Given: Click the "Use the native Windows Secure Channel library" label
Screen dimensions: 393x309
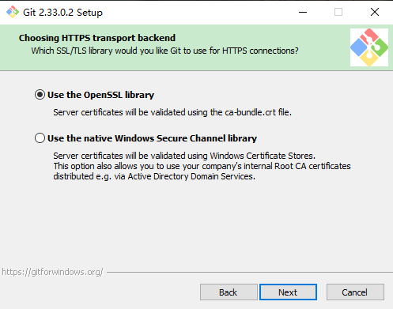Looking at the screenshot, I should coord(152,138).
